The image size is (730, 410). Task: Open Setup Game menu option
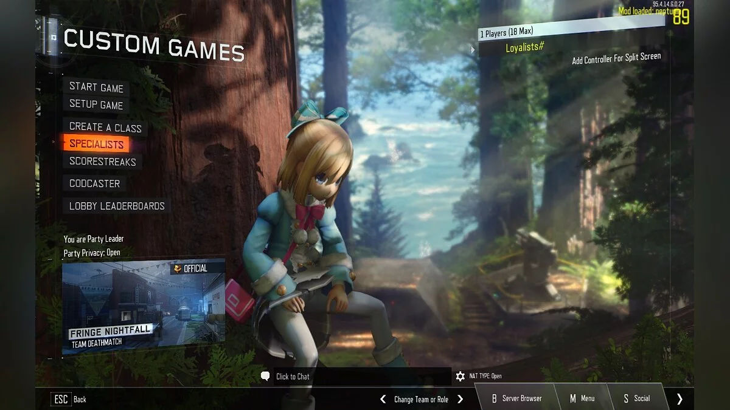(96, 104)
